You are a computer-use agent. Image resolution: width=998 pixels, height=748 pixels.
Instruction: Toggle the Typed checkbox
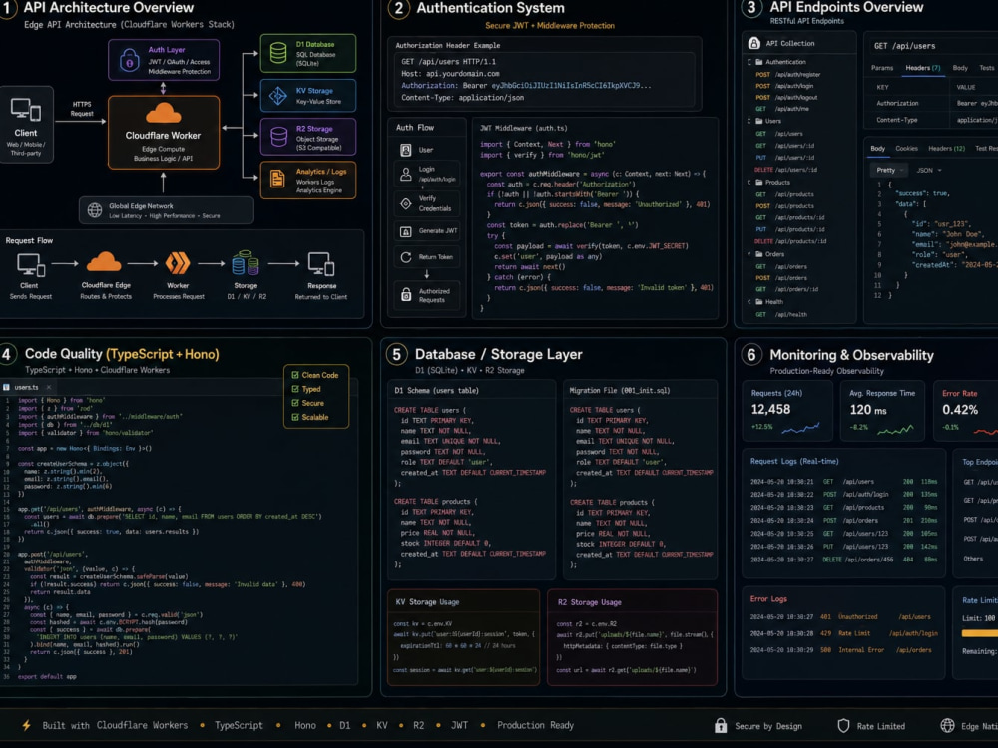295,389
